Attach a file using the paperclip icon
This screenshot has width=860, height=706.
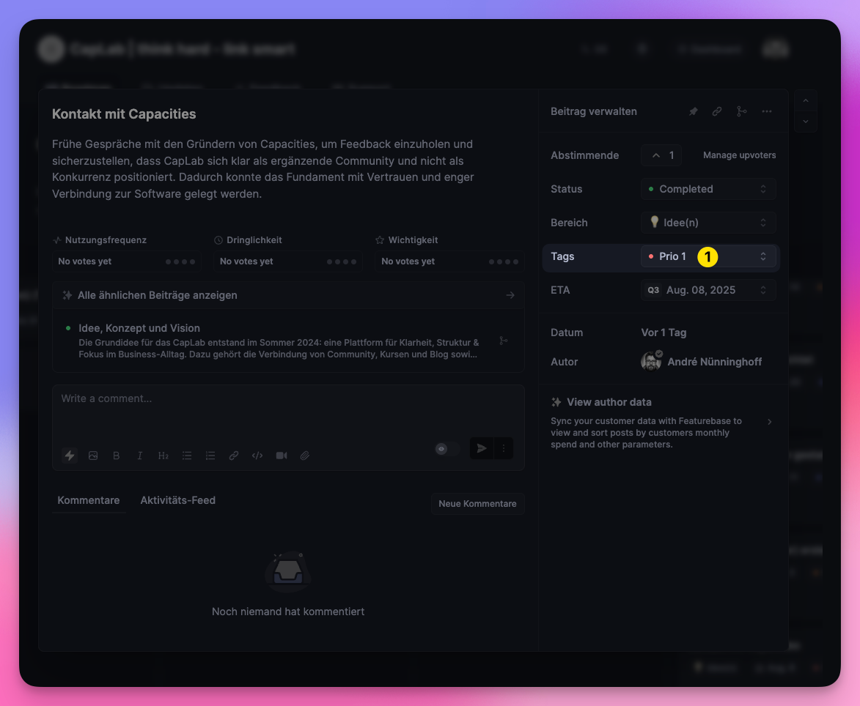(305, 456)
